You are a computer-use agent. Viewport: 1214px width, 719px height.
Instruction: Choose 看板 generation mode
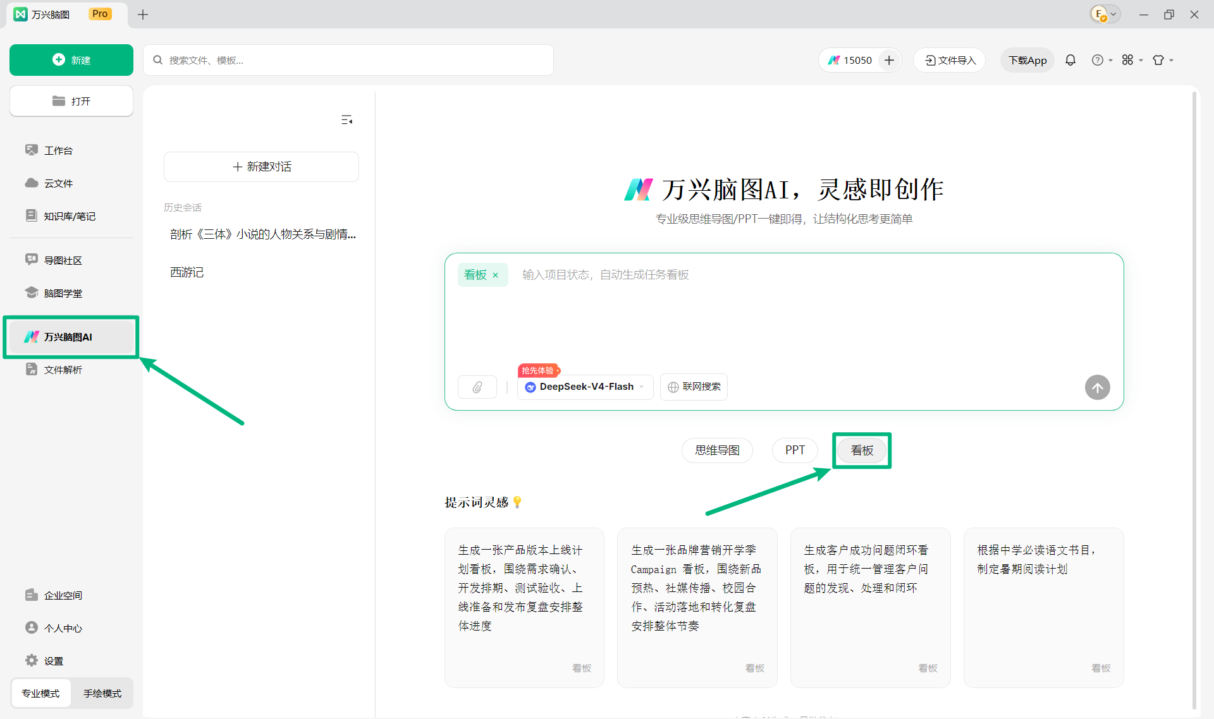(862, 450)
